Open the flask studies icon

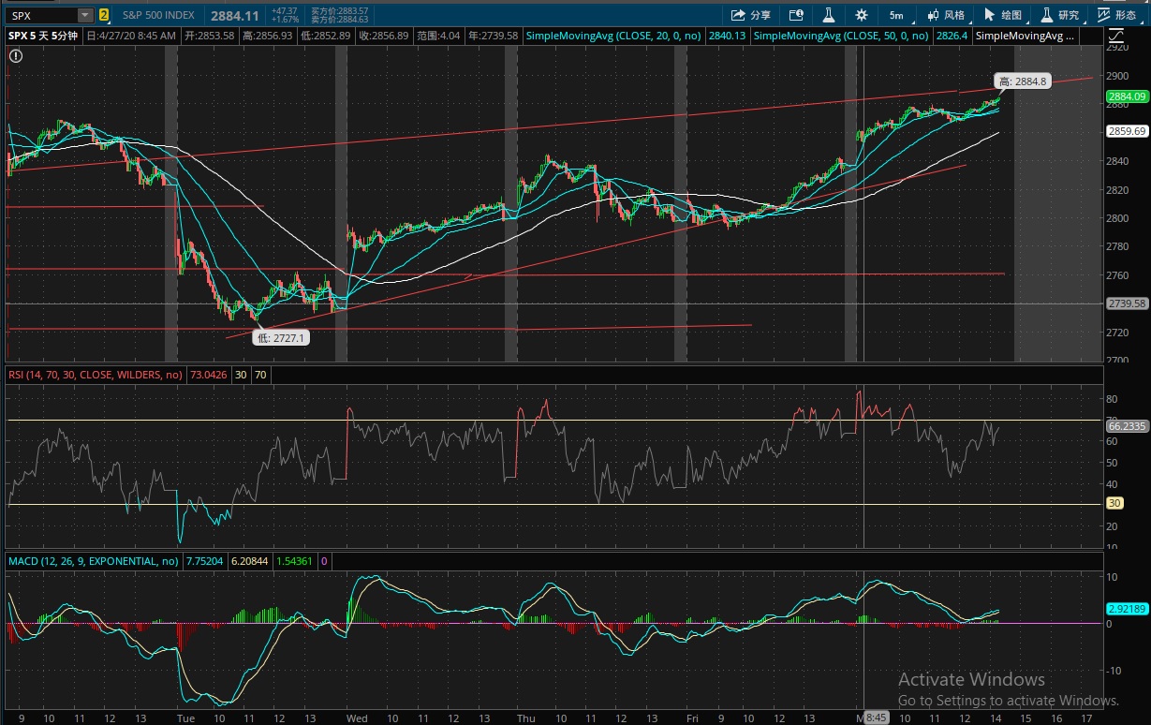(x=828, y=15)
